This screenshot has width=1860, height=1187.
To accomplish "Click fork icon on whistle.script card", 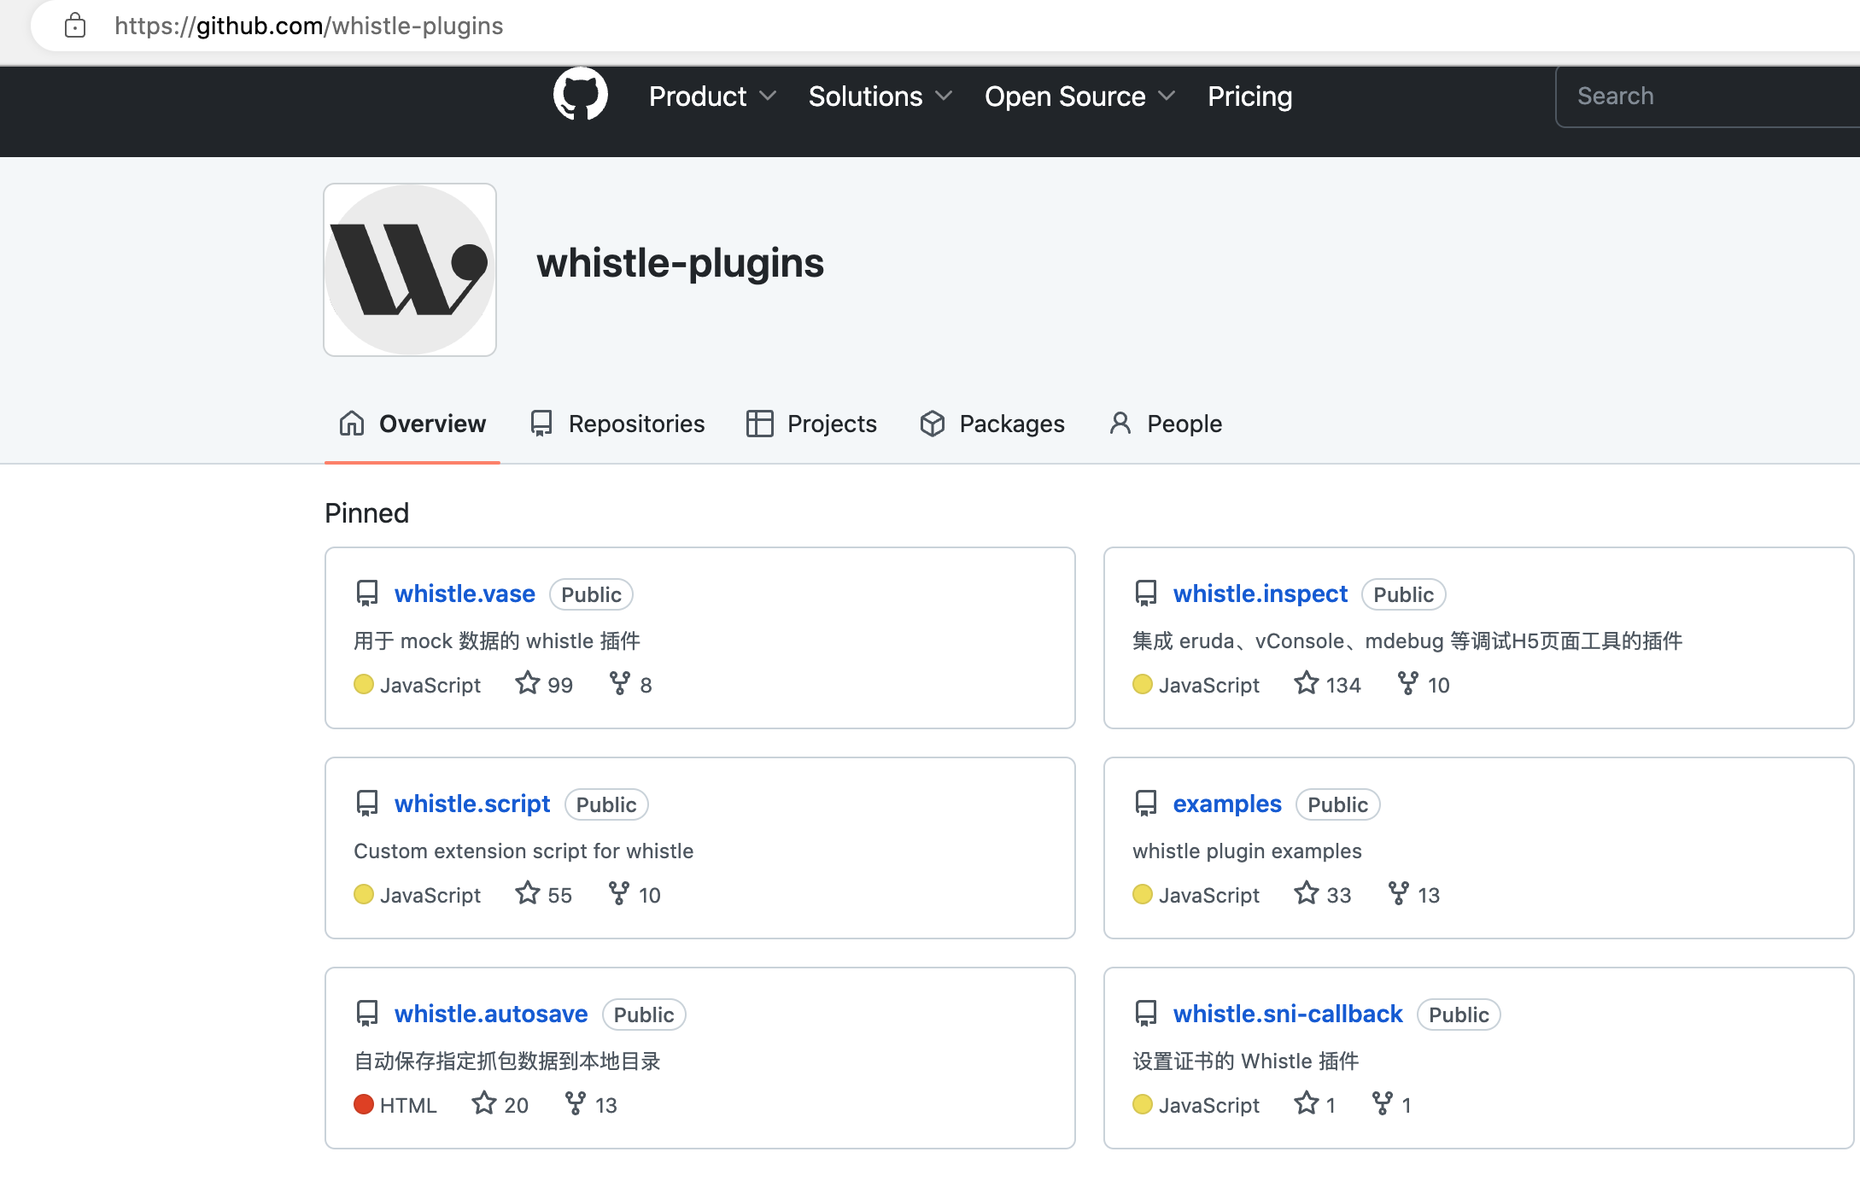I will [x=619, y=893].
